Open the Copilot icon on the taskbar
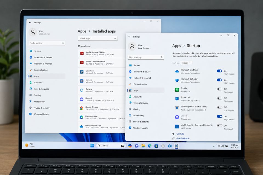The image size is (263, 175). 130,146
